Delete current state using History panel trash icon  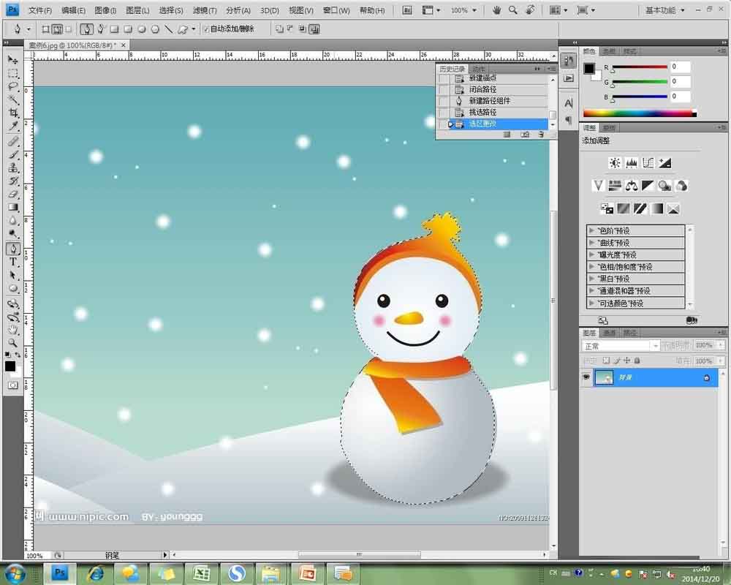point(541,135)
